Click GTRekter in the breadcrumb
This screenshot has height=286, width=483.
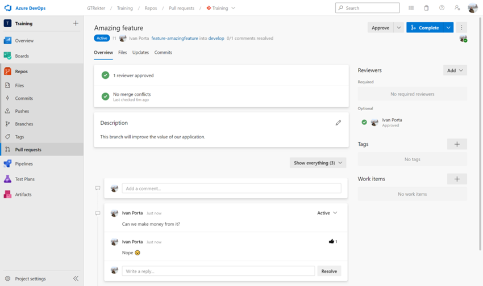click(x=96, y=8)
